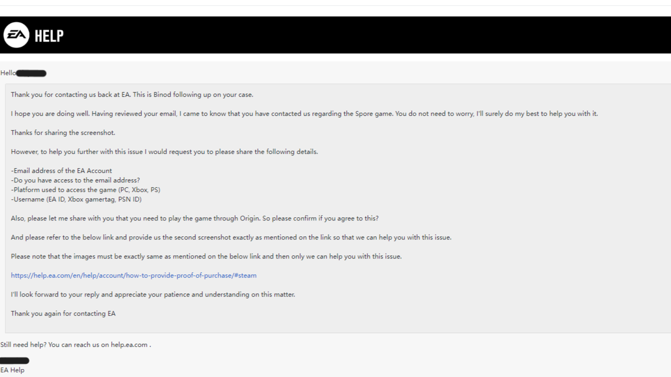Click the sentence mentioning the Spore game
This screenshot has height=377, width=671.
pos(304,114)
